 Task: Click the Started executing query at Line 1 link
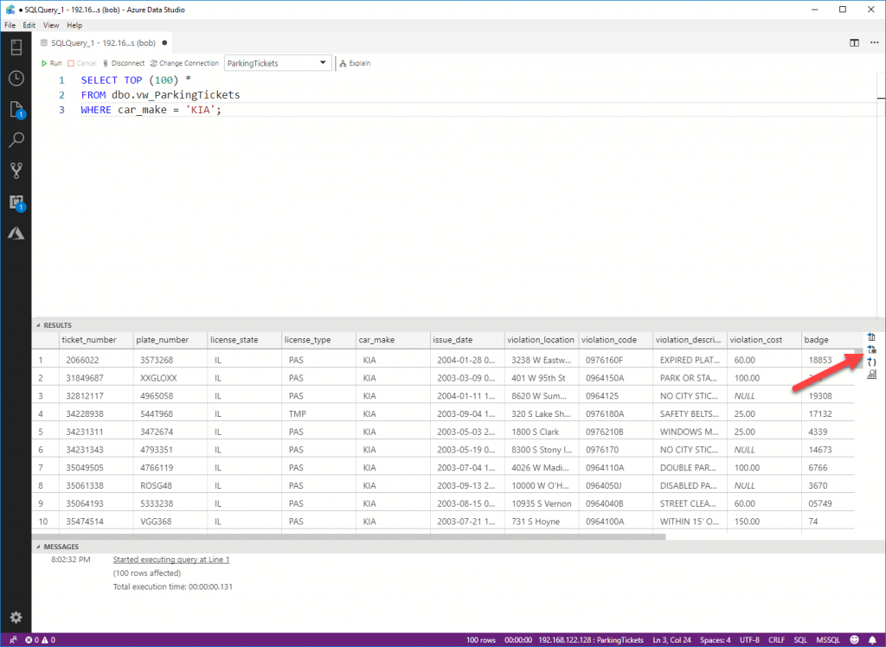point(171,560)
